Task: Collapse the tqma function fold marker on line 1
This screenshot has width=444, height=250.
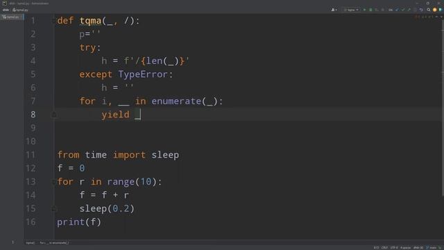Action: [x=54, y=21]
